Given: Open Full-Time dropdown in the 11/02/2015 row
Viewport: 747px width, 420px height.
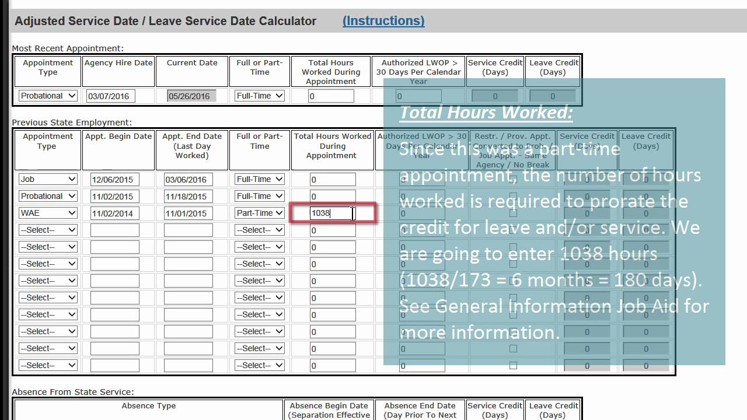Looking at the screenshot, I should pyautogui.click(x=260, y=196).
